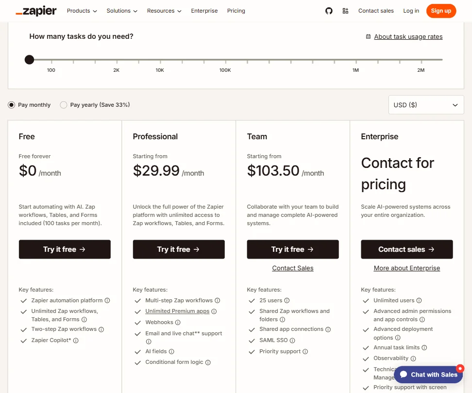472x393 pixels.
Task: Click Try it free on Free plan
Action: (65, 249)
